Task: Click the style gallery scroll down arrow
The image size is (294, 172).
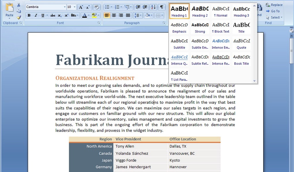Action: 255,81
